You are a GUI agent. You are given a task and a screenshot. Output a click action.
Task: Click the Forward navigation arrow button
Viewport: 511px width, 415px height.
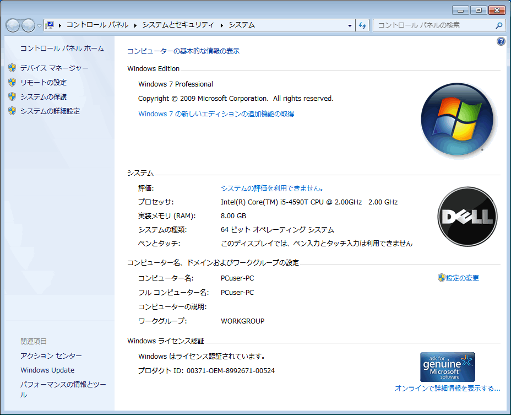28,25
